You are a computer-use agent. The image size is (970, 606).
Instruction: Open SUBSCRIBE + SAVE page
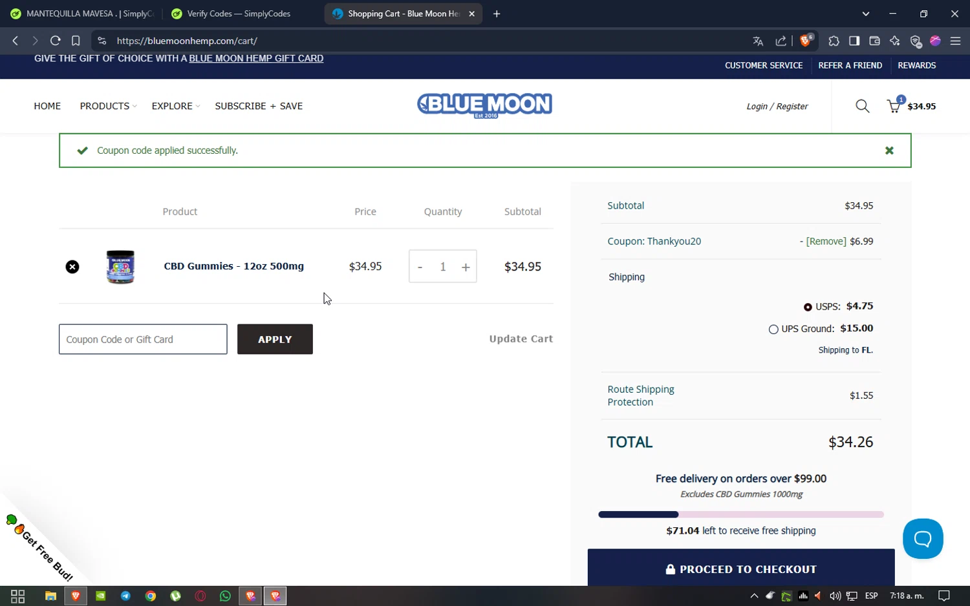(259, 106)
